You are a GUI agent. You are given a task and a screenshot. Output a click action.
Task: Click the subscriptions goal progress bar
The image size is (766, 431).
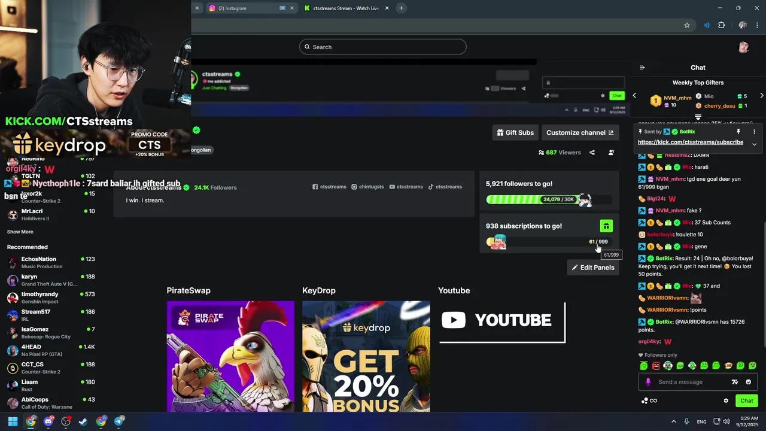pos(549,242)
